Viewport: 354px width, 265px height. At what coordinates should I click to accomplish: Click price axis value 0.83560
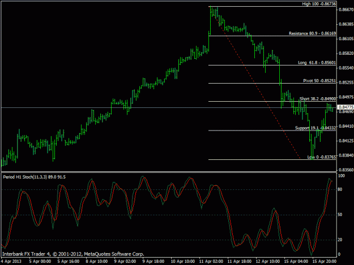click(x=346, y=170)
